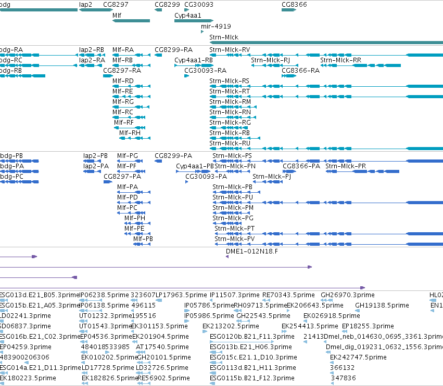
Task: Click the Mlf gene feature
Action: point(131,21)
